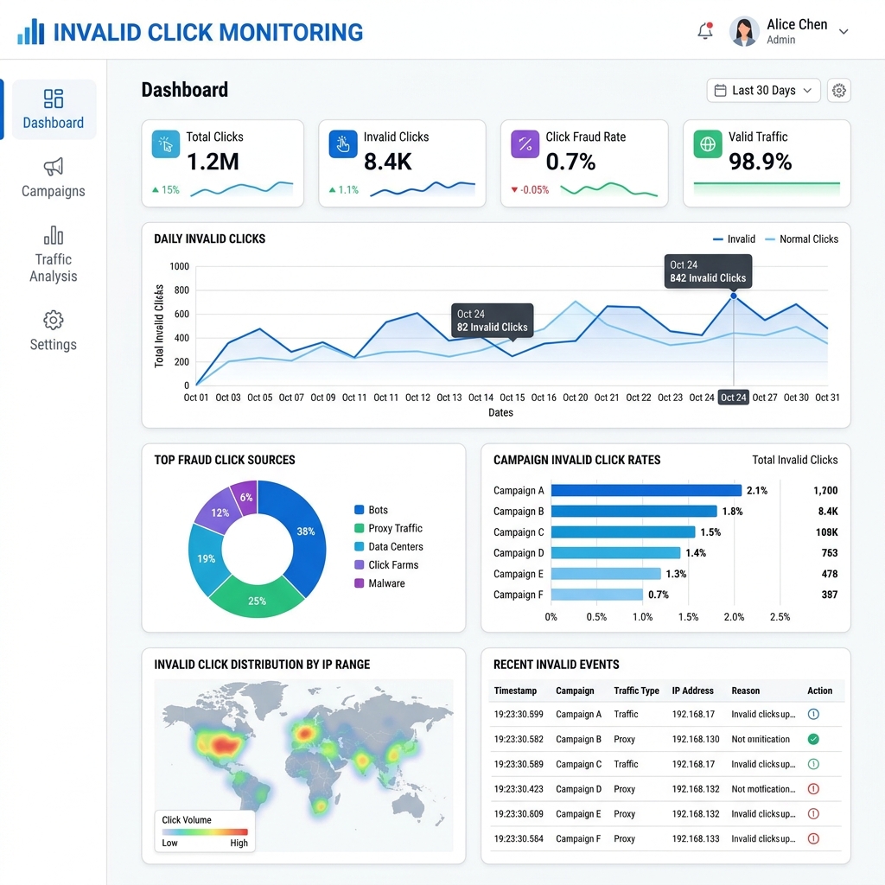Click the Total Invalid Clicks column header
The width and height of the screenshot is (885, 885).
point(795,460)
